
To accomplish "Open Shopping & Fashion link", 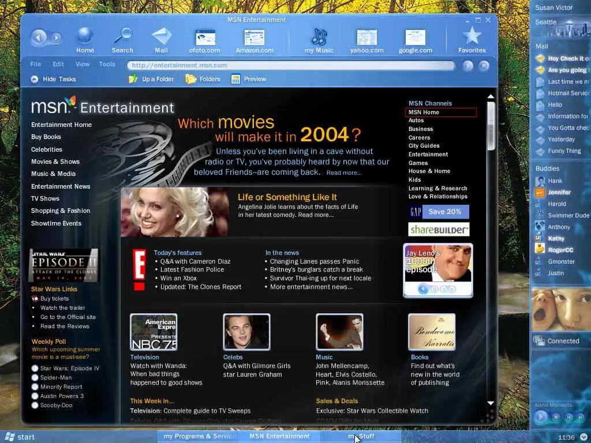I will coord(60,211).
